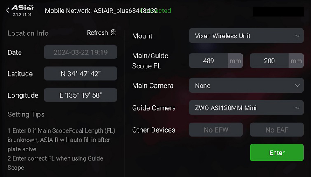Click the No EAF device button

[277, 130]
